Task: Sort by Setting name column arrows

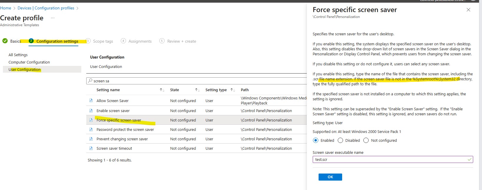Action: [x=162, y=90]
